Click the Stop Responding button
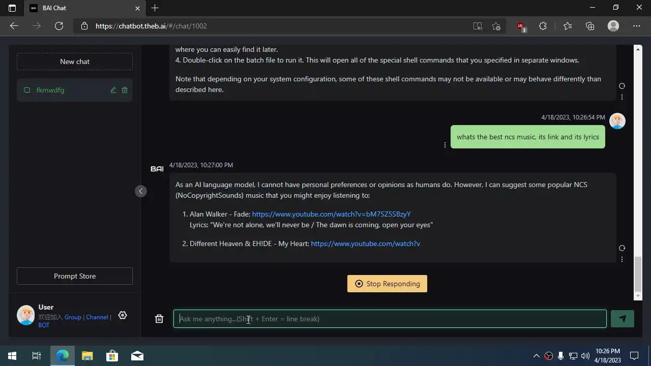Image resolution: width=651 pixels, height=366 pixels. (387, 284)
